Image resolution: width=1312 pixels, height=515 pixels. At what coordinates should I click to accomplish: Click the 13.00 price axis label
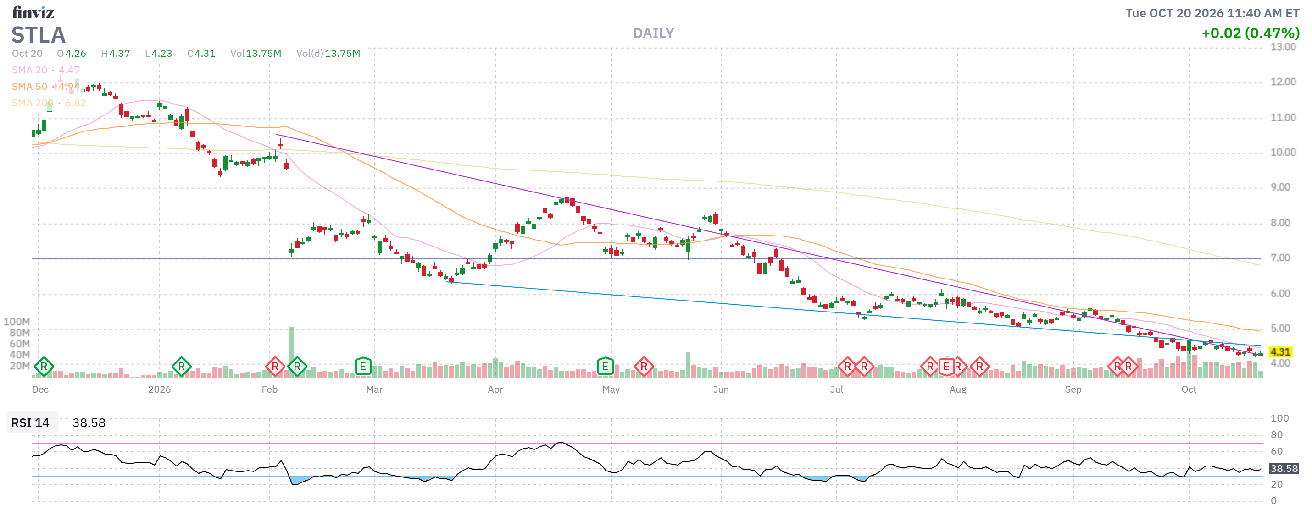coord(1283,47)
